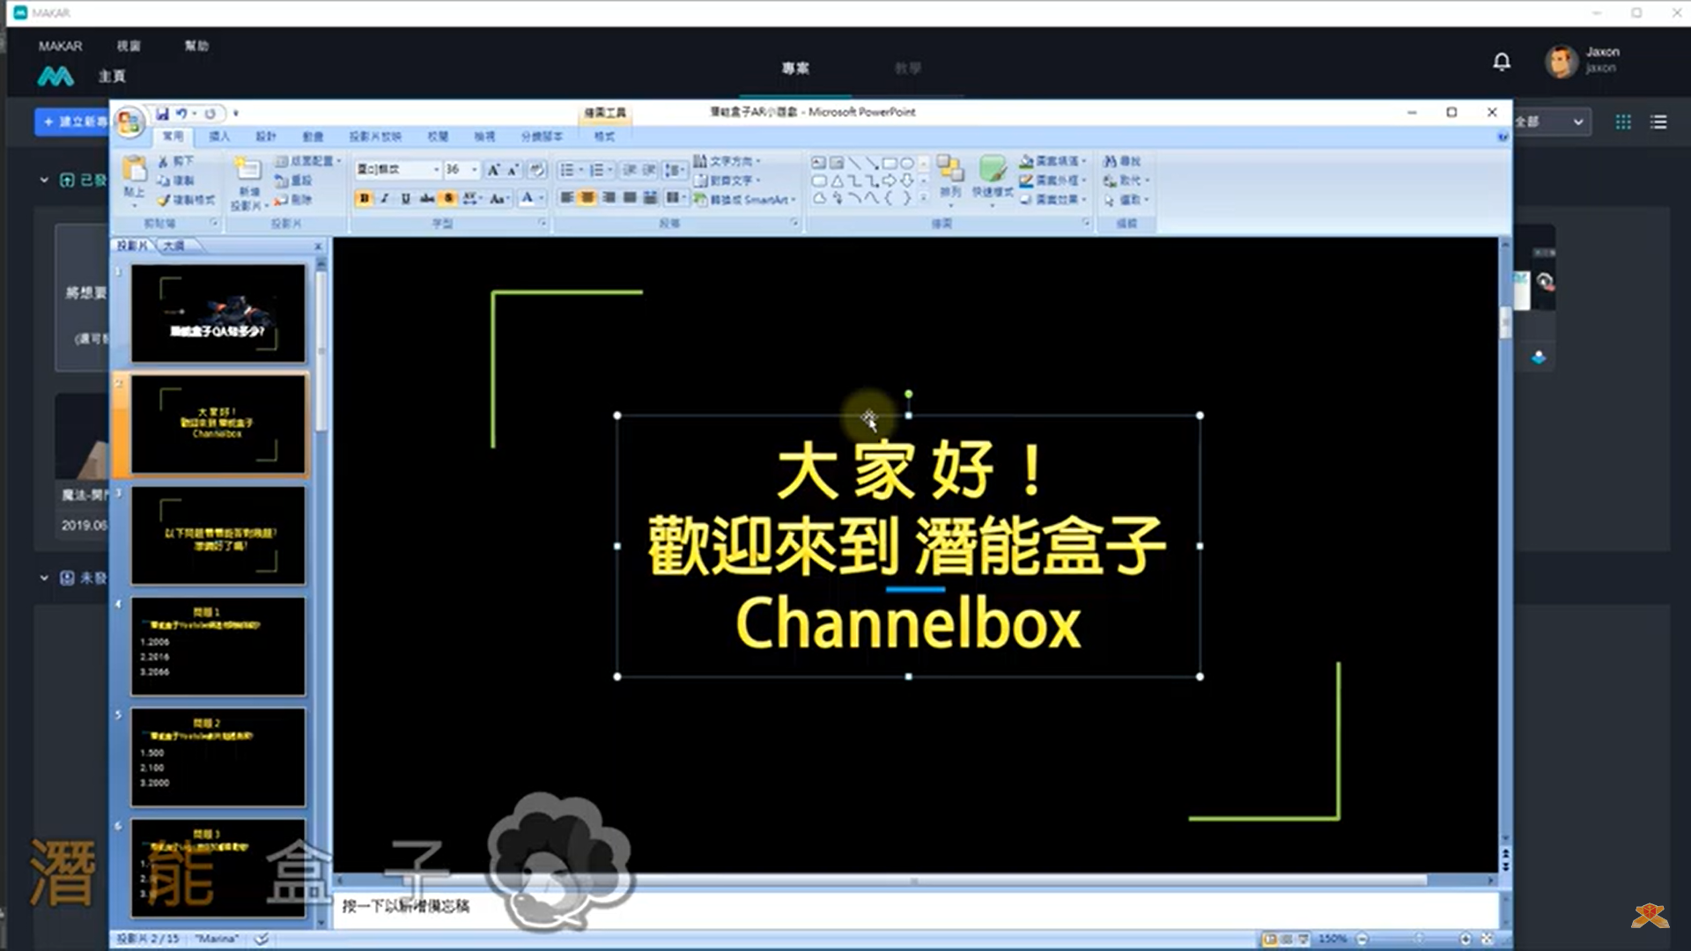The image size is (1691, 951).
Task: Open Shape Effects menu
Action: [x=1053, y=200]
